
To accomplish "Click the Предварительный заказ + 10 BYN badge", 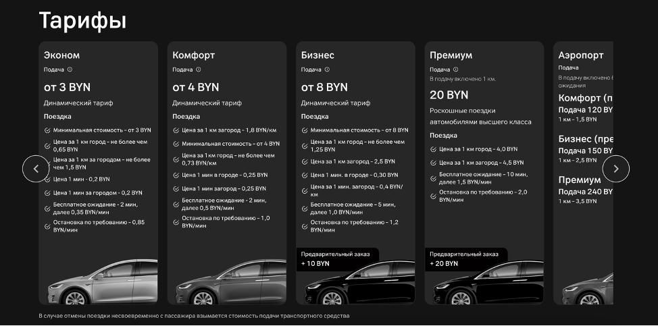I will [x=337, y=259].
